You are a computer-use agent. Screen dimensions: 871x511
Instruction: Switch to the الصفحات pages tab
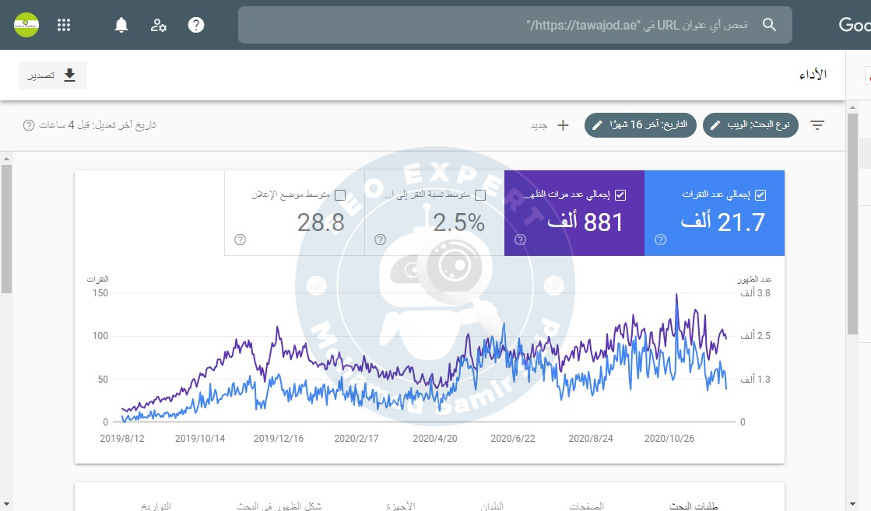click(587, 506)
